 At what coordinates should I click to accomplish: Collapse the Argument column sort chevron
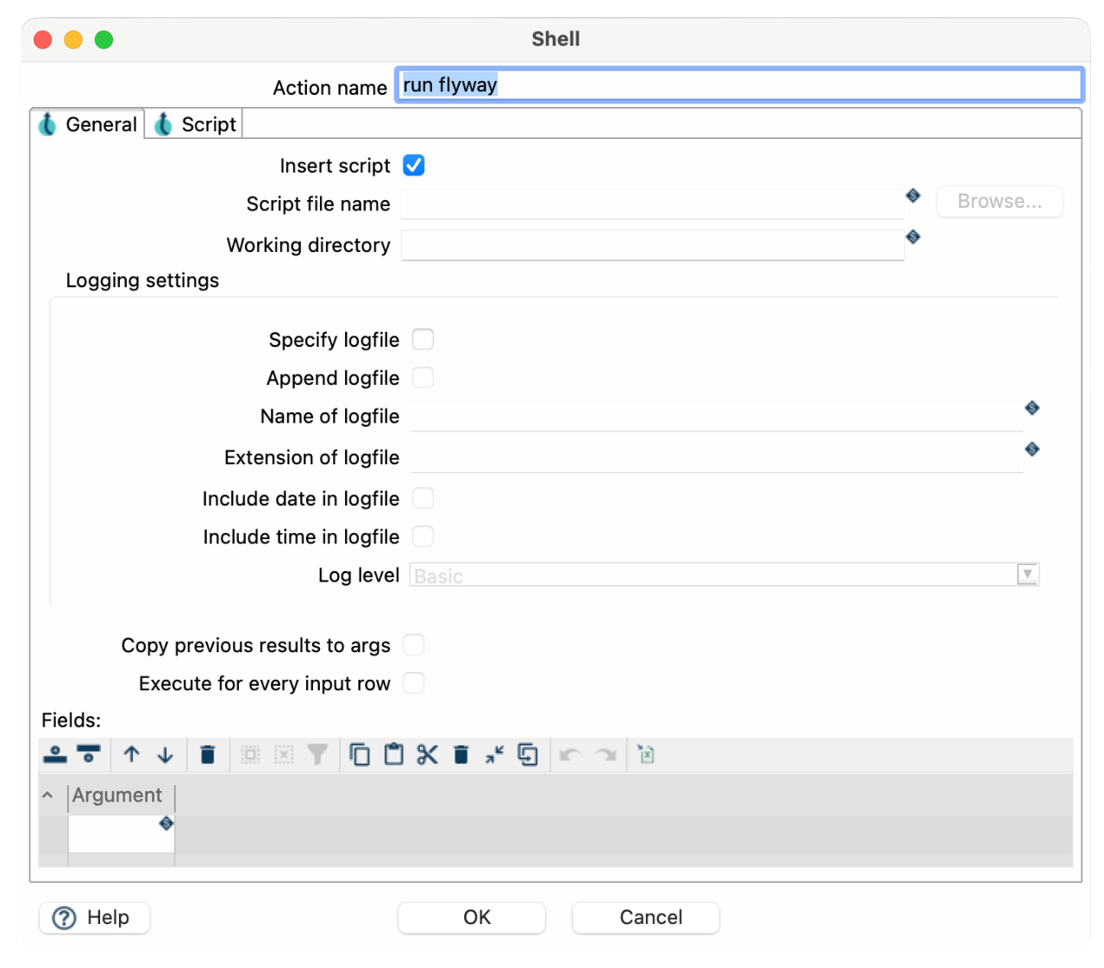pyautogui.click(x=48, y=795)
